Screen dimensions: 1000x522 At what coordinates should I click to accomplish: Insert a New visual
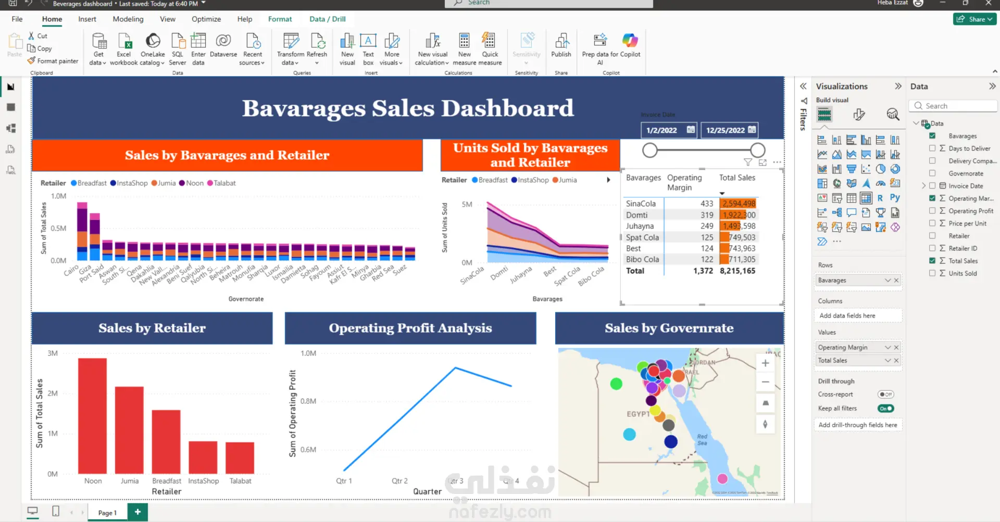click(x=347, y=49)
